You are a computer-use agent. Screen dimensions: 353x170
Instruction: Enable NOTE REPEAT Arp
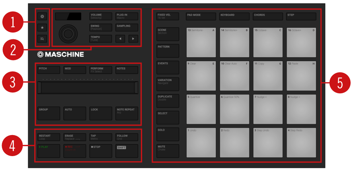coord(127,113)
